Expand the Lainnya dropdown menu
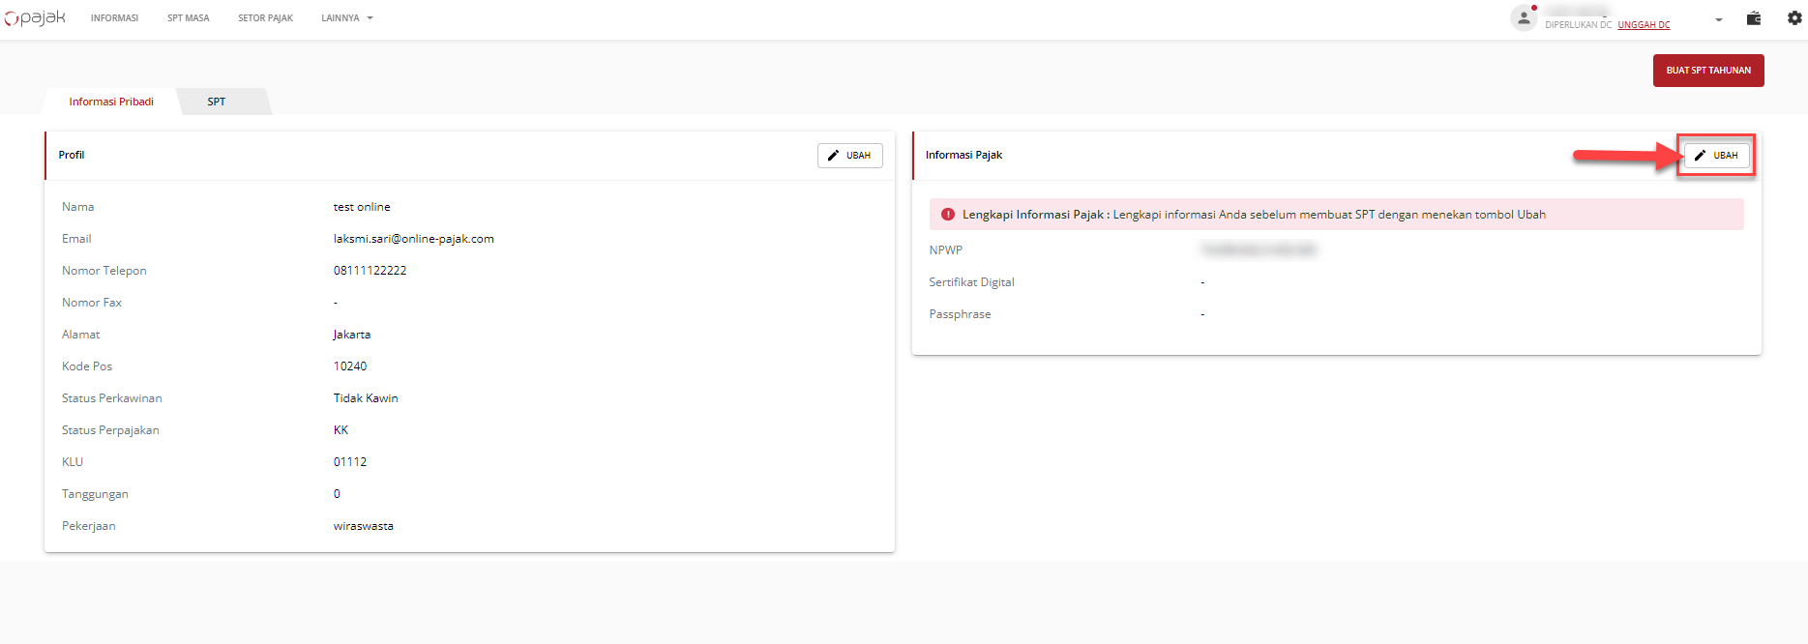 (x=346, y=18)
